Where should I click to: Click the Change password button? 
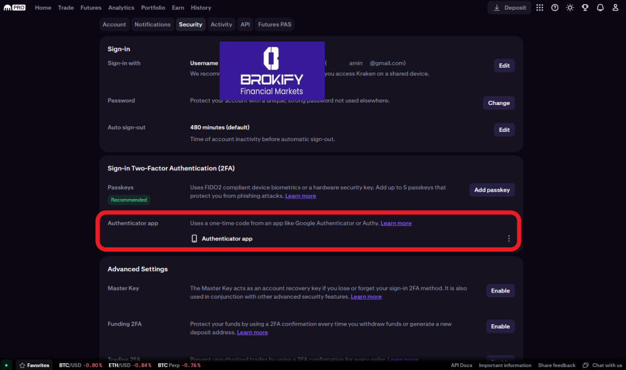pos(499,103)
